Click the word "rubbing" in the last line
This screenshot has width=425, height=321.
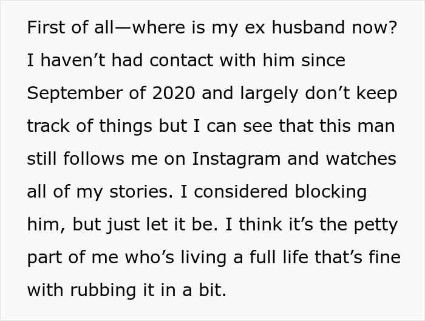coord(100,291)
